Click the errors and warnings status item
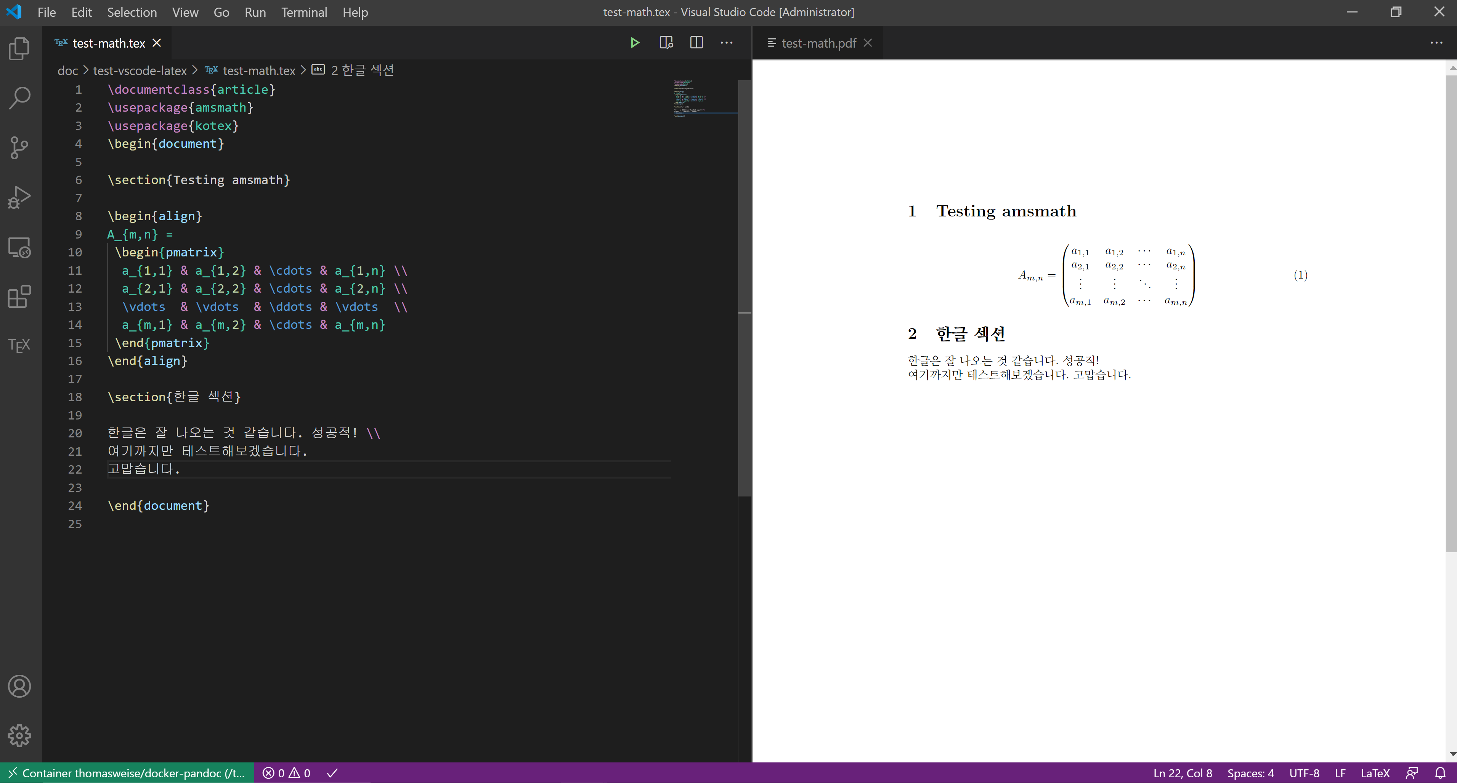Image resolution: width=1457 pixels, height=783 pixels. tap(286, 773)
